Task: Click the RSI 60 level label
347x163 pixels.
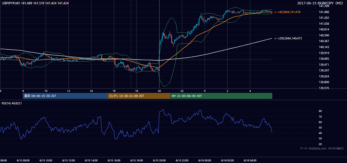Action: (320, 122)
